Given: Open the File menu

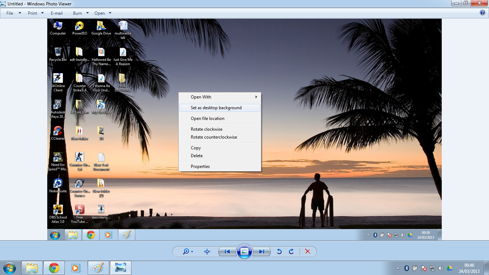Looking at the screenshot, I should click(10, 13).
